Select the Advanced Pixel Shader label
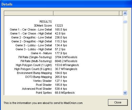 point(37,89)
